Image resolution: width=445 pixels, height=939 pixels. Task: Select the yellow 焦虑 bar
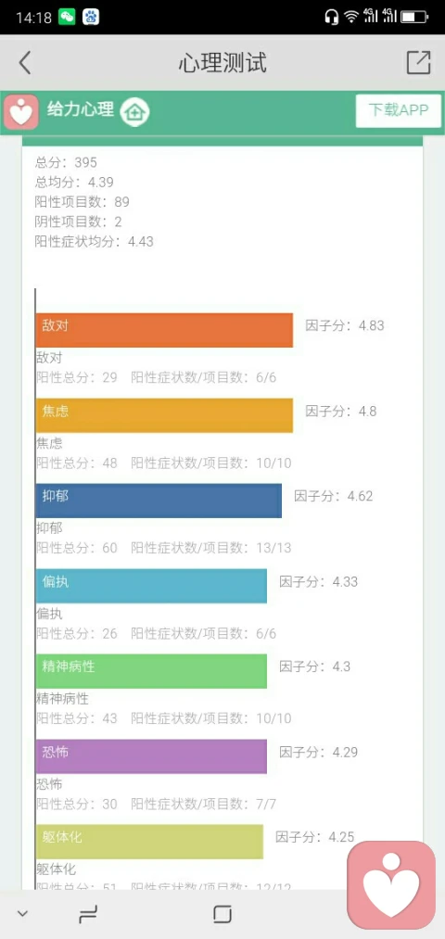(x=164, y=415)
